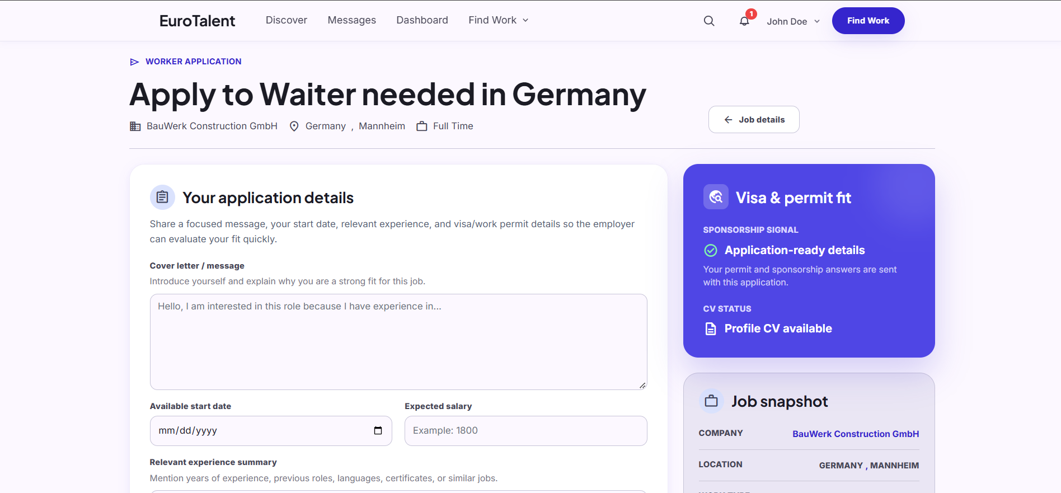The width and height of the screenshot is (1061, 493).
Task: Click the WORKER APPLICATION label
Action: click(x=194, y=62)
